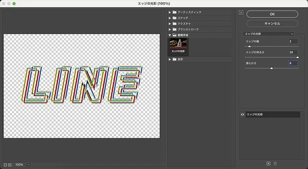The image size is (308, 169).
Task: Select the エッジの光彩 filter thumbnail
Action: point(178,46)
